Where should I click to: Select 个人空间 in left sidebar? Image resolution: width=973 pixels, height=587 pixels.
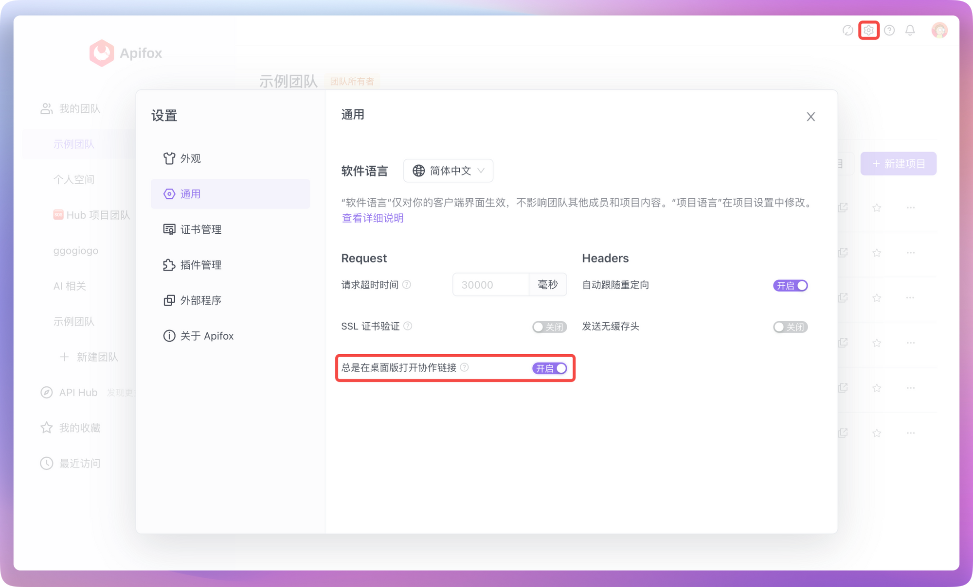click(x=74, y=180)
